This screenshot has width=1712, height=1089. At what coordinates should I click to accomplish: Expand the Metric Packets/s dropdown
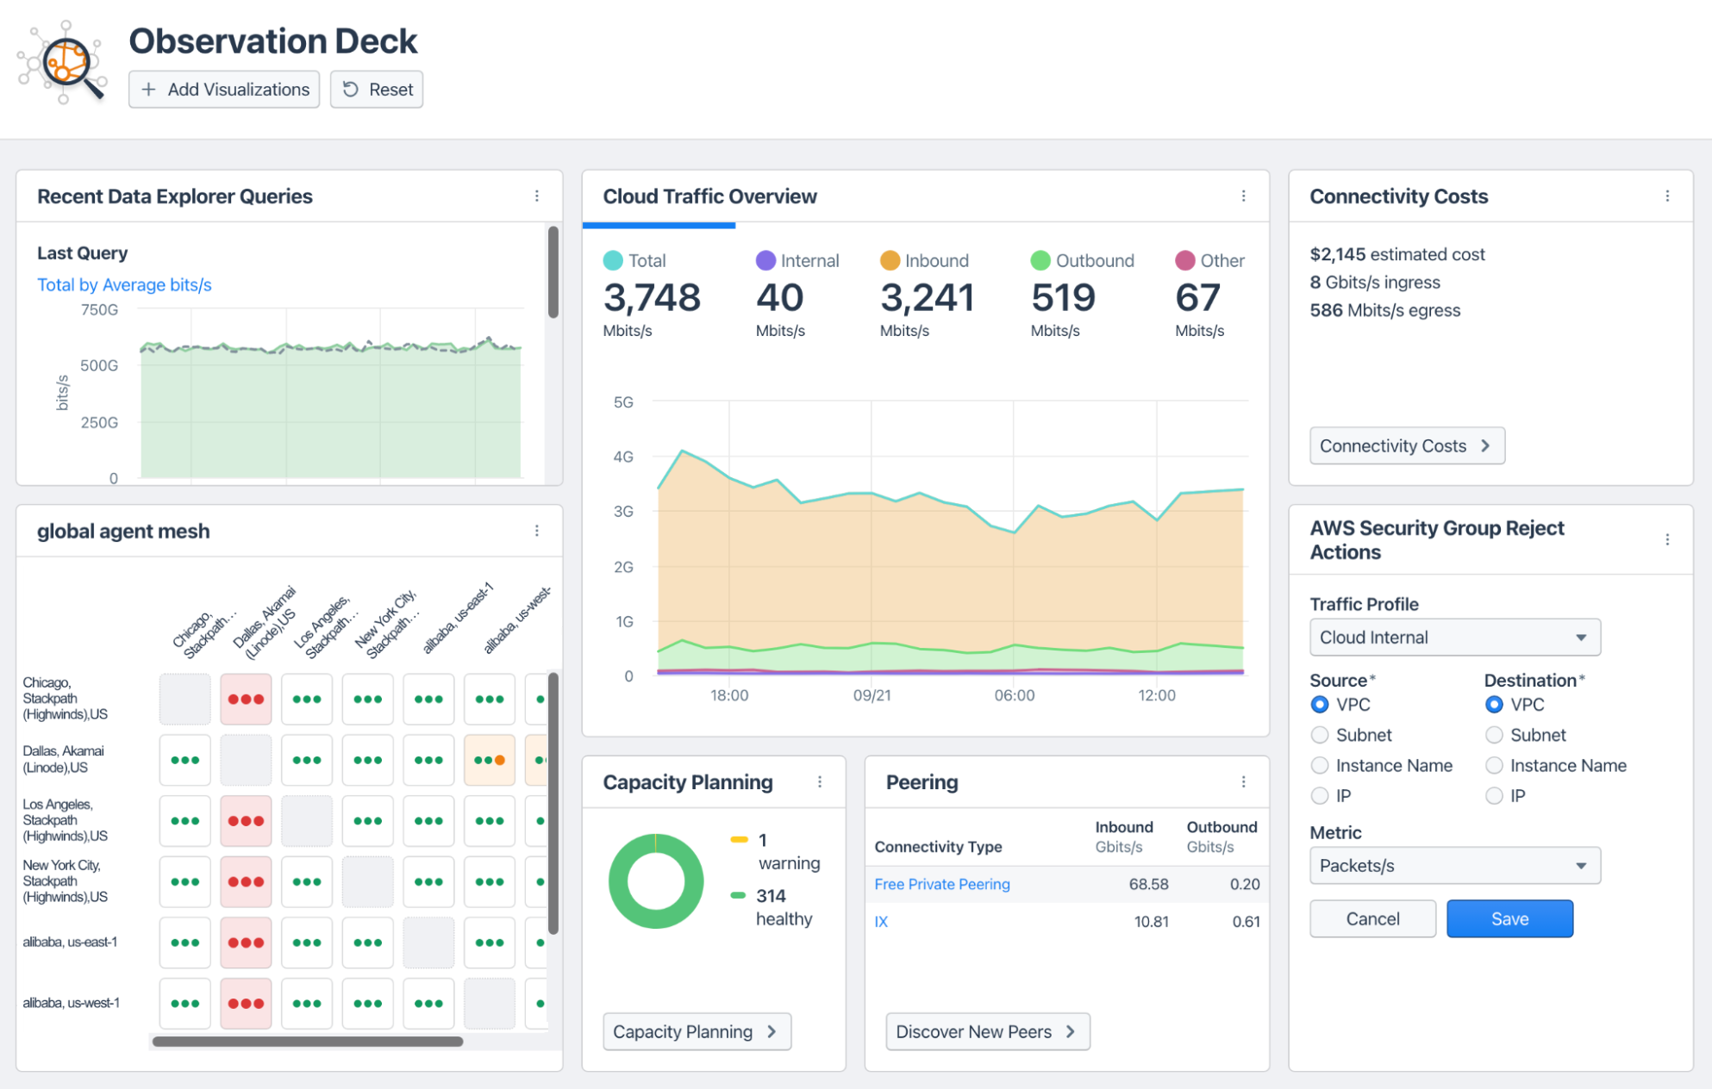[1454, 866]
